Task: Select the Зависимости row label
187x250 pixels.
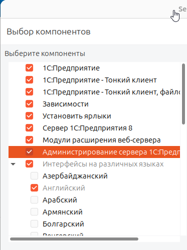Action: point(66,104)
